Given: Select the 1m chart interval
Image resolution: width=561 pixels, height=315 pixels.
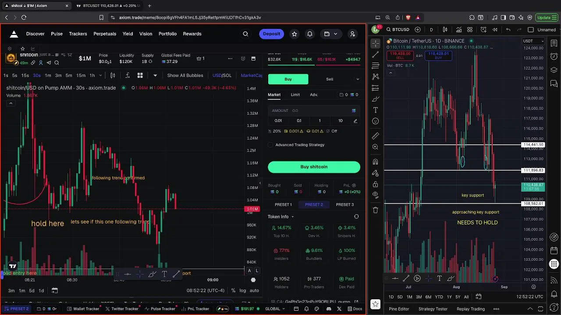Looking at the screenshot, I should click(x=48, y=75).
